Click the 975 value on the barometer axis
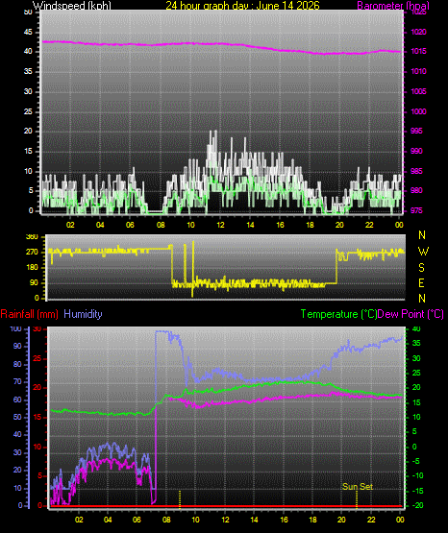The height and width of the screenshot is (533, 448). click(x=416, y=210)
